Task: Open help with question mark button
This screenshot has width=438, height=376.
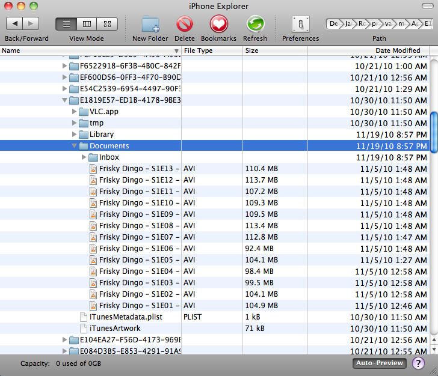Action: (418, 363)
